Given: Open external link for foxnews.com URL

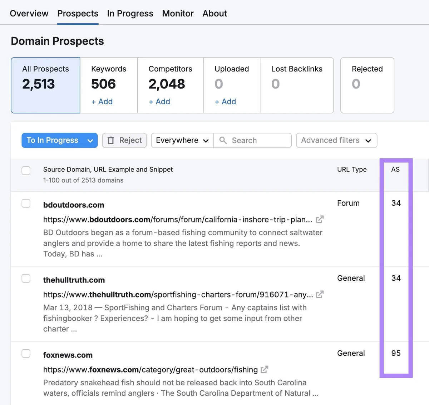Looking at the screenshot, I should click(265, 369).
